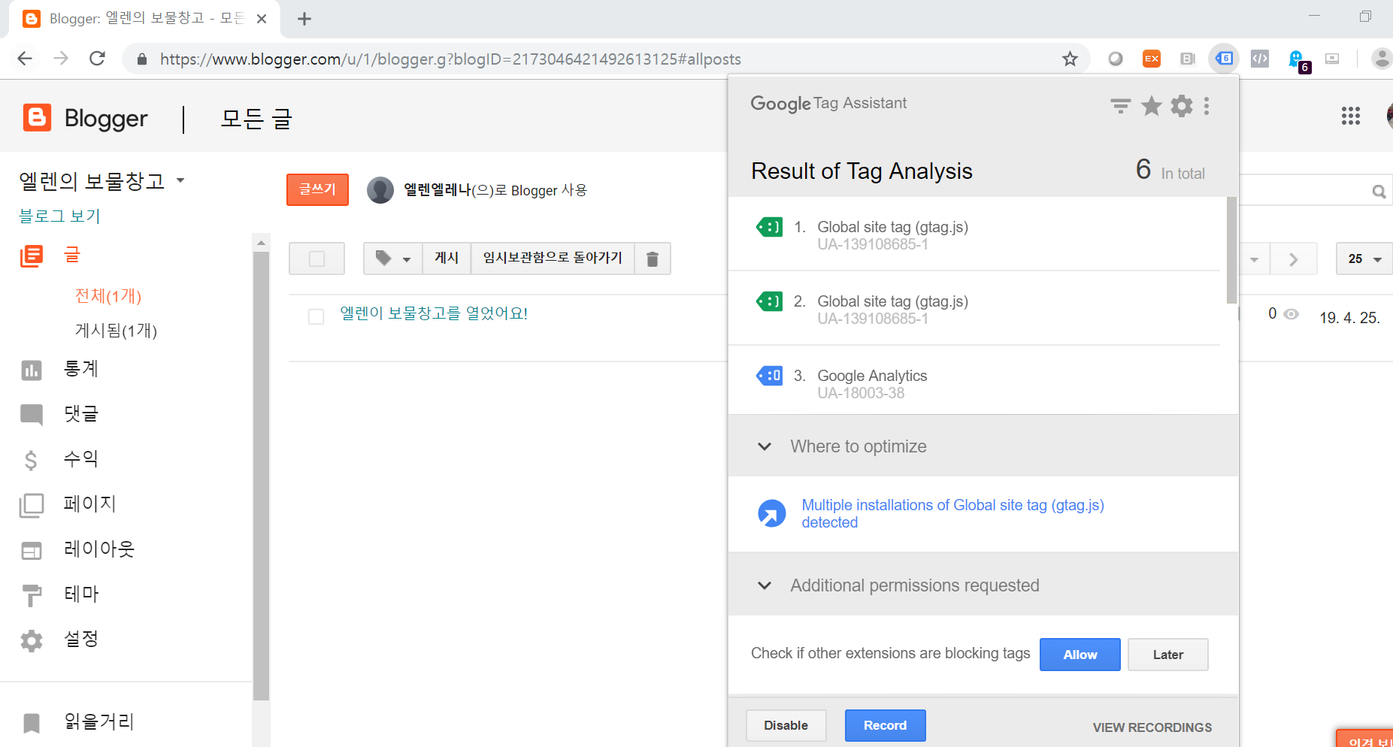1393x747 pixels.
Task: Click the Tag Assistant filter icon
Action: (1121, 106)
